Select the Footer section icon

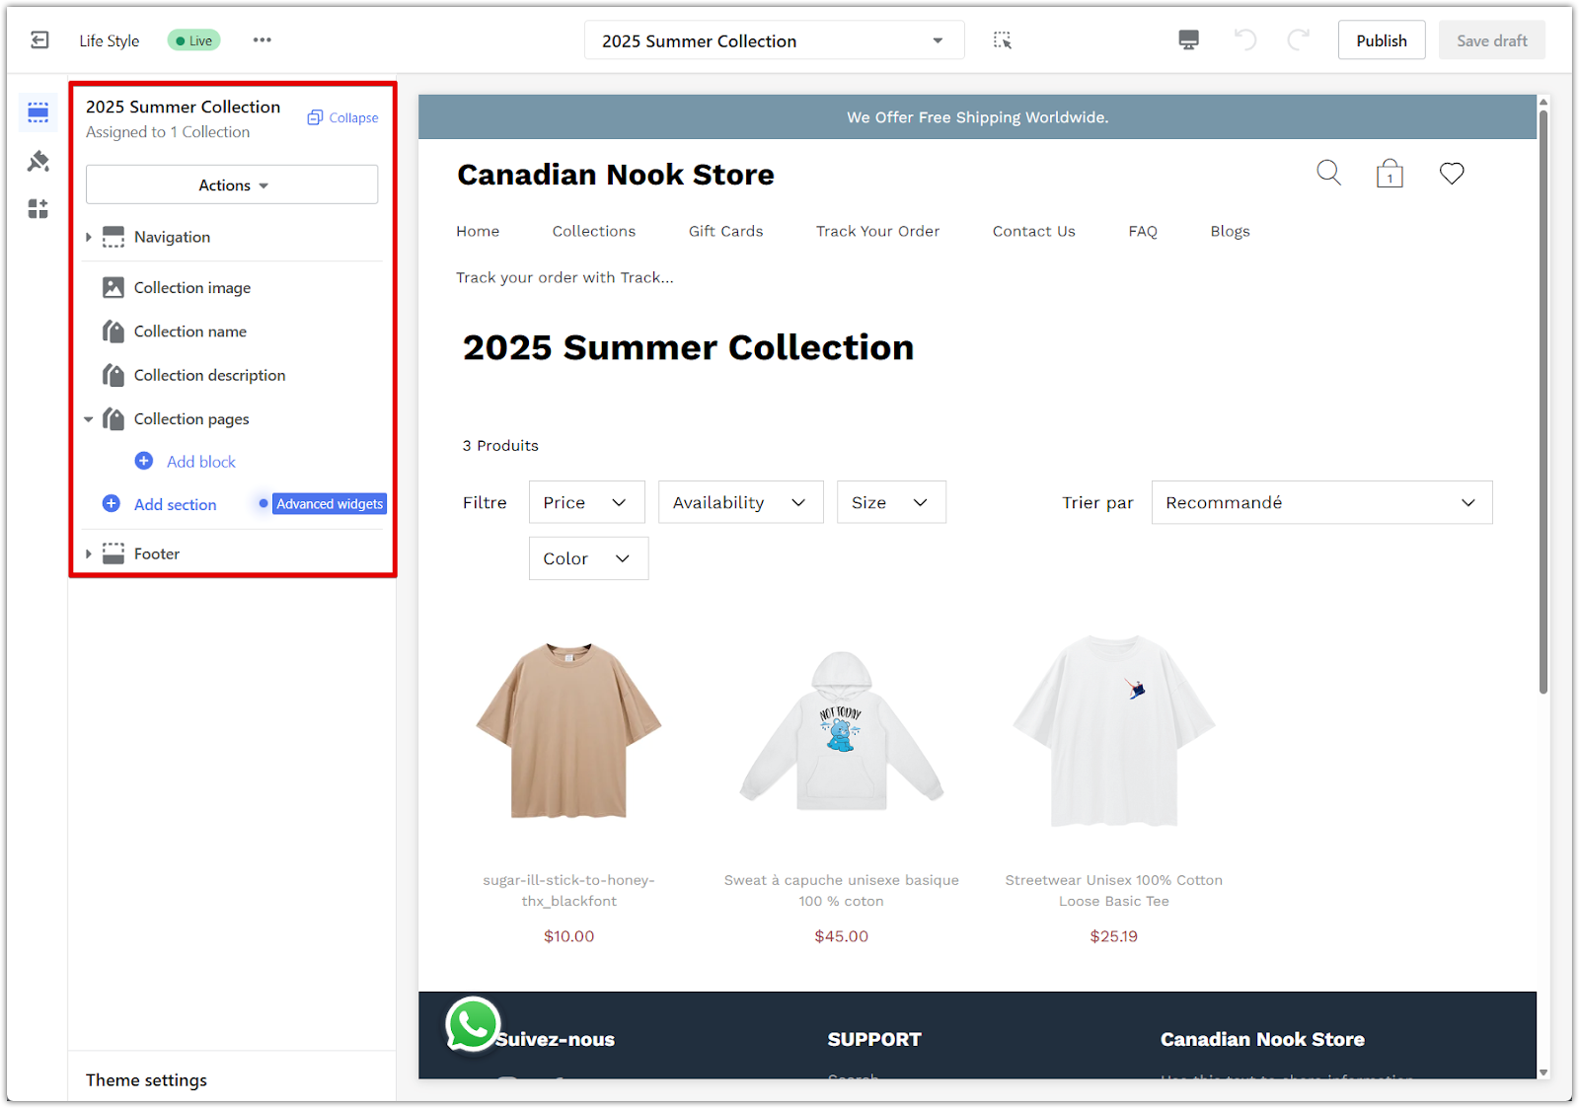113,554
